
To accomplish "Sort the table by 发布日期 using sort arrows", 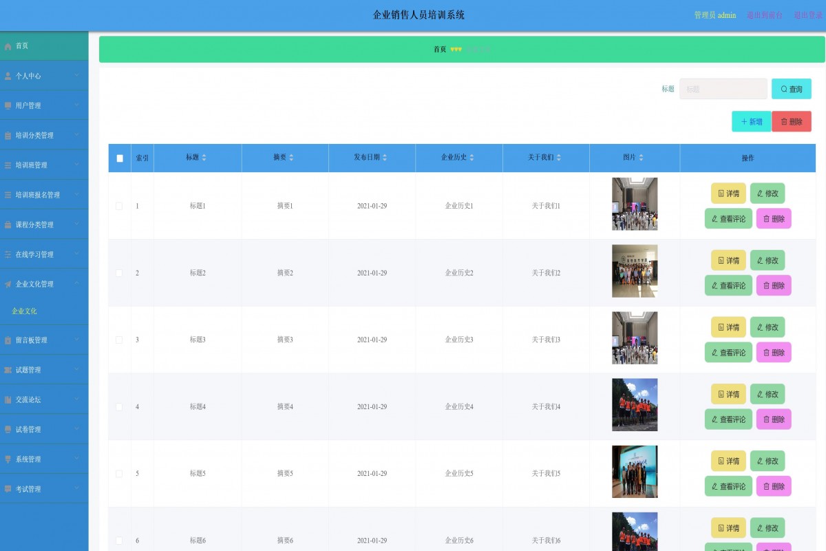I will coord(385,158).
